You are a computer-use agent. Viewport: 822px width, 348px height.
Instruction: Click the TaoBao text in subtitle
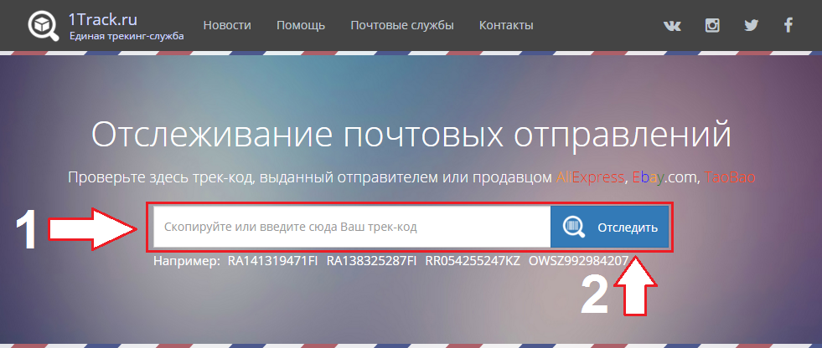pos(731,177)
